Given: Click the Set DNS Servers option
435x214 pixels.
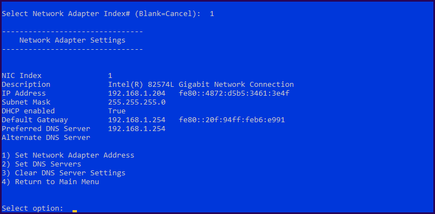Looking at the screenshot, I should 42,164.
